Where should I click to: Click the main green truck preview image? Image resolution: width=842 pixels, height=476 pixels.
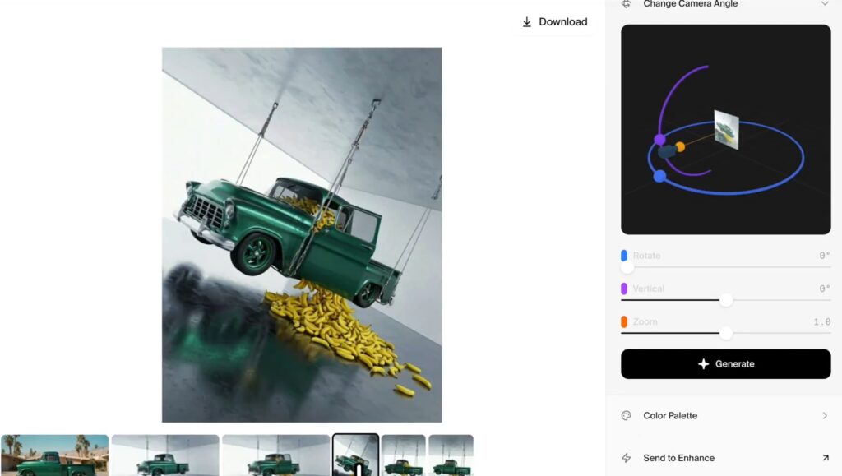pyautogui.click(x=302, y=234)
